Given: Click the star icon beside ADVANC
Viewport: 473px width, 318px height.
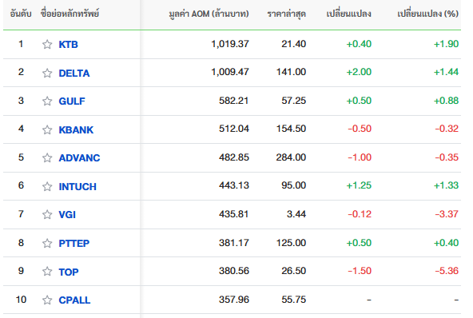Looking at the screenshot, I should point(47,157).
